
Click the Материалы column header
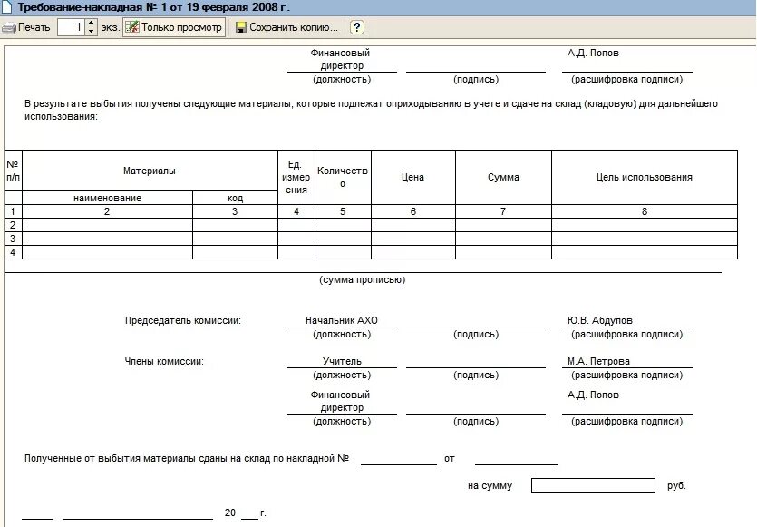point(150,171)
